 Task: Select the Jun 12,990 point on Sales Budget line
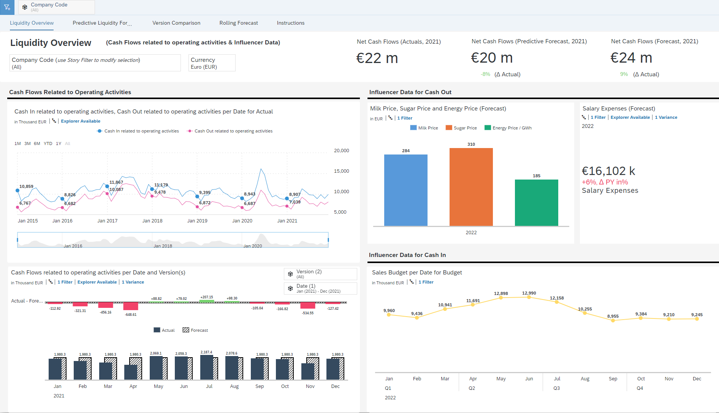point(529,297)
